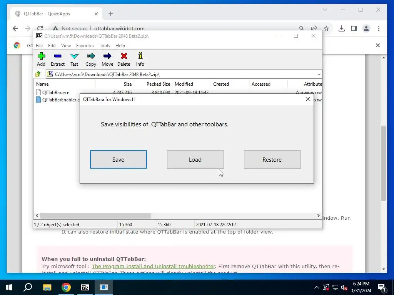Open the Windows Start menu
This screenshot has height=295, width=394.
click(9, 287)
